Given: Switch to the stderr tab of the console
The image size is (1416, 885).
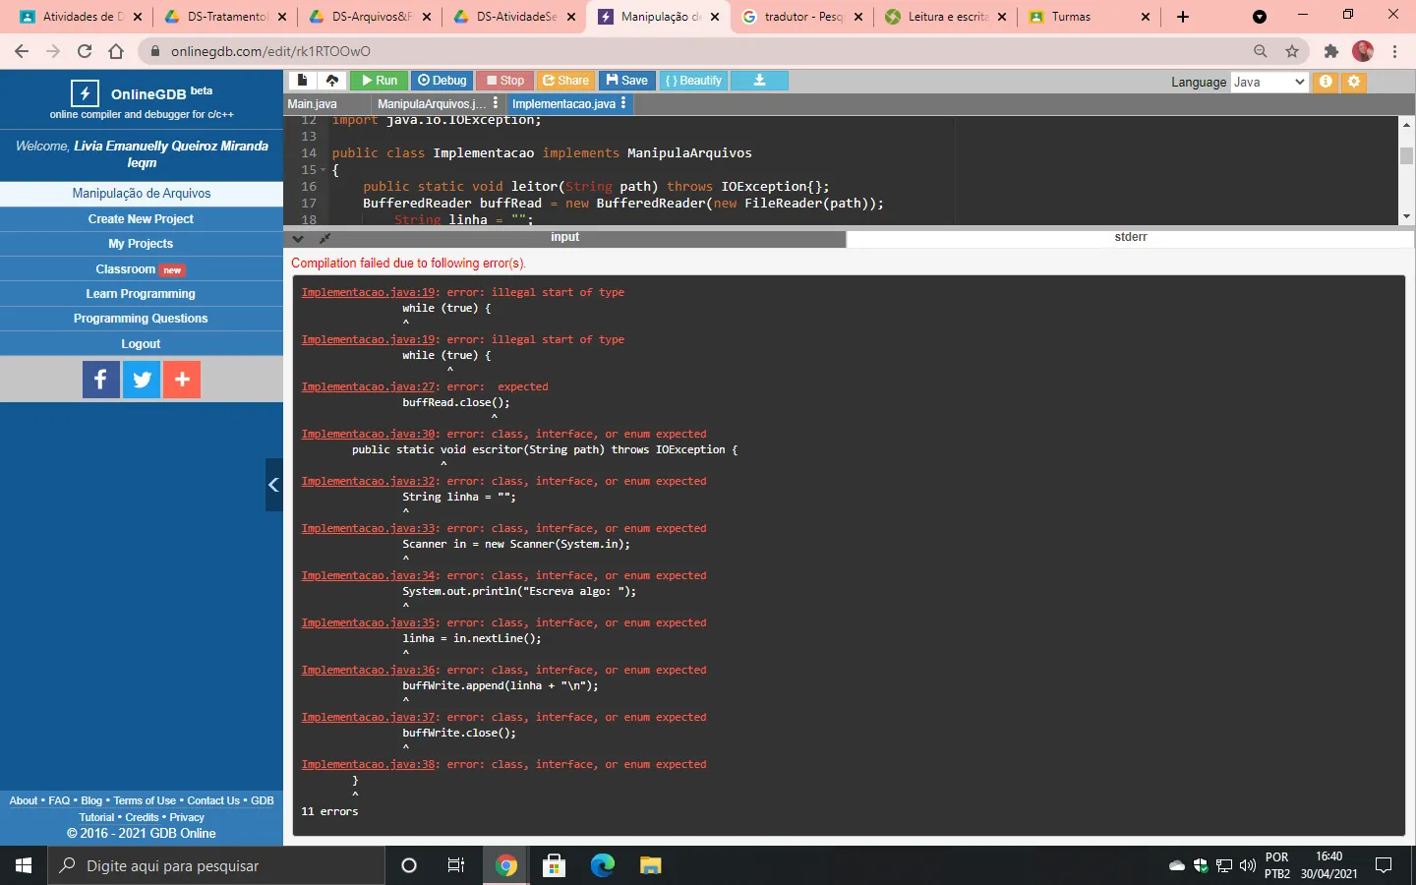Looking at the screenshot, I should pos(1131,238).
